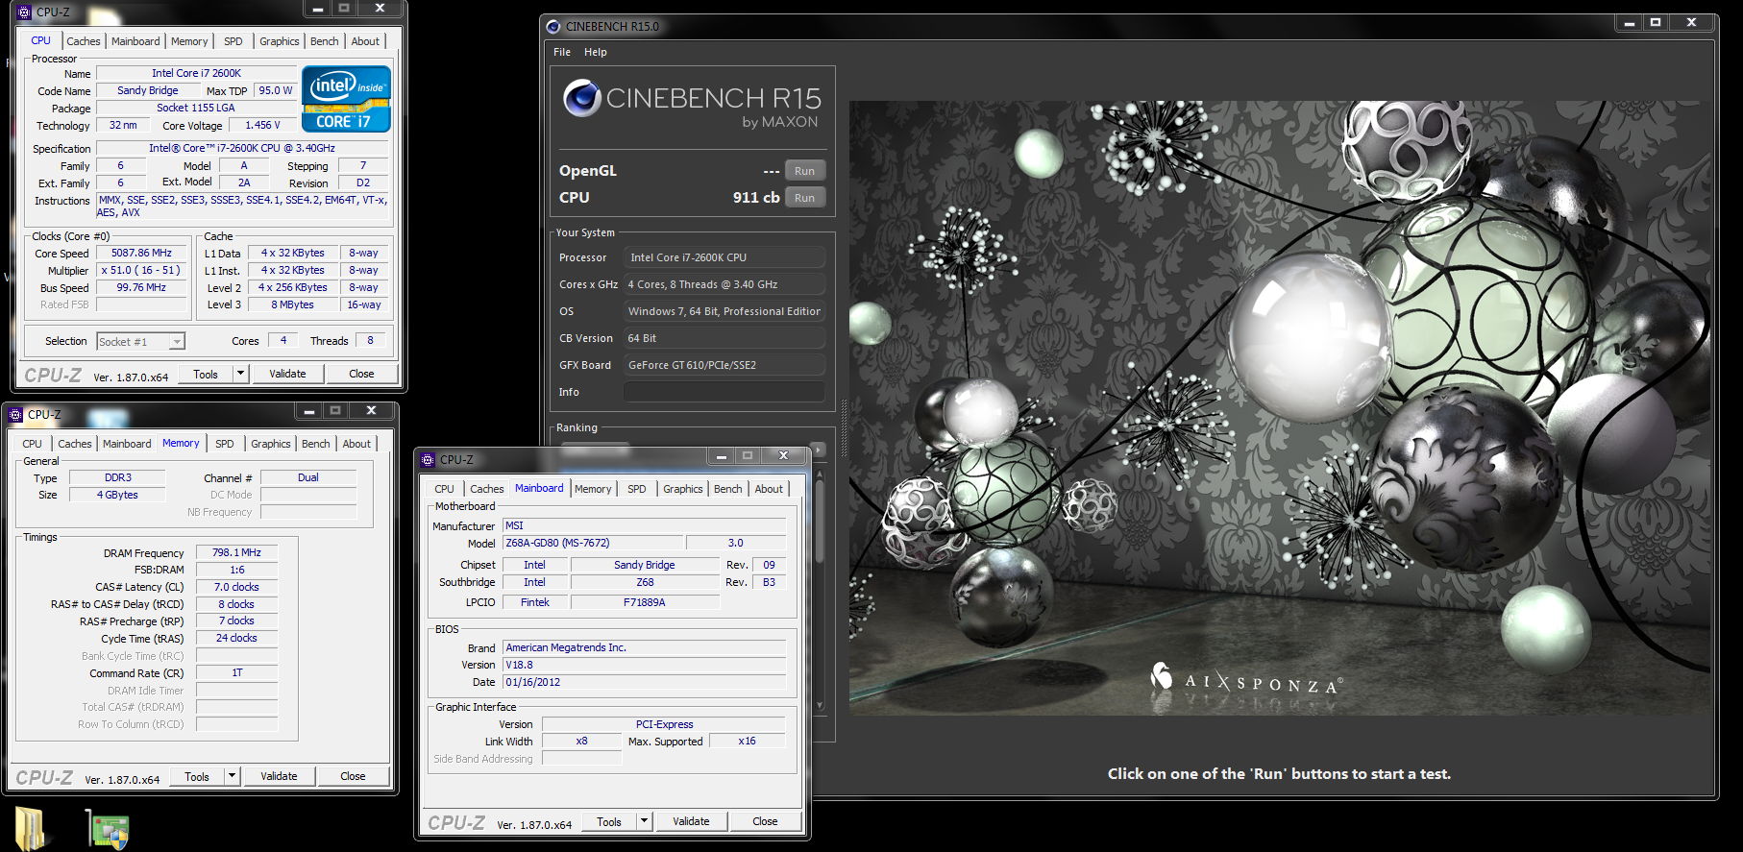Expand the Ranking panel arrow button

[x=819, y=449]
